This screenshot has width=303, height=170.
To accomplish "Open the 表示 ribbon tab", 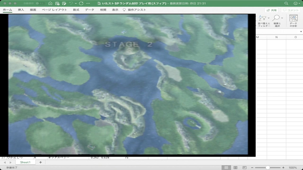I will pos(115,10).
